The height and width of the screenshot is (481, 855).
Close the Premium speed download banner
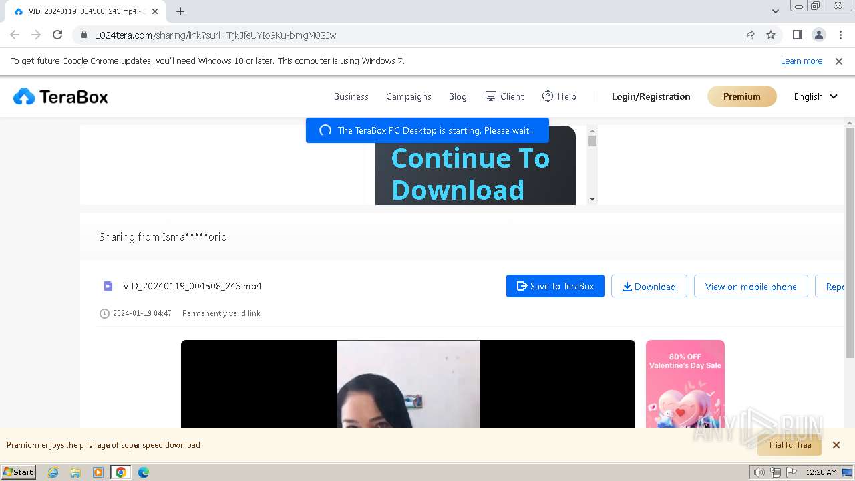[836, 445]
